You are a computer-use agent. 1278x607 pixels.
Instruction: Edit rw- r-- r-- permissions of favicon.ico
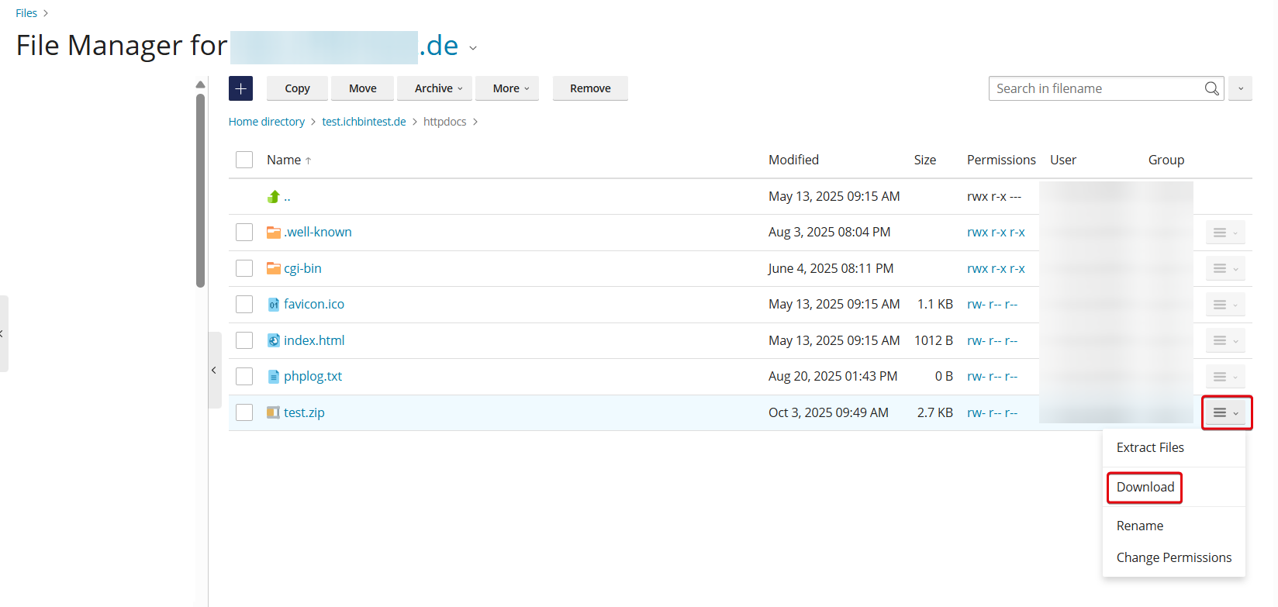[x=992, y=305]
